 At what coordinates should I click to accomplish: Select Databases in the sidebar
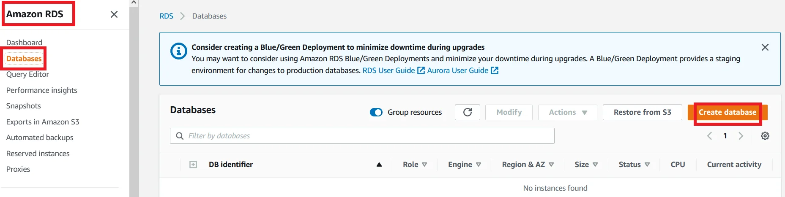click(x=24, y=59)
